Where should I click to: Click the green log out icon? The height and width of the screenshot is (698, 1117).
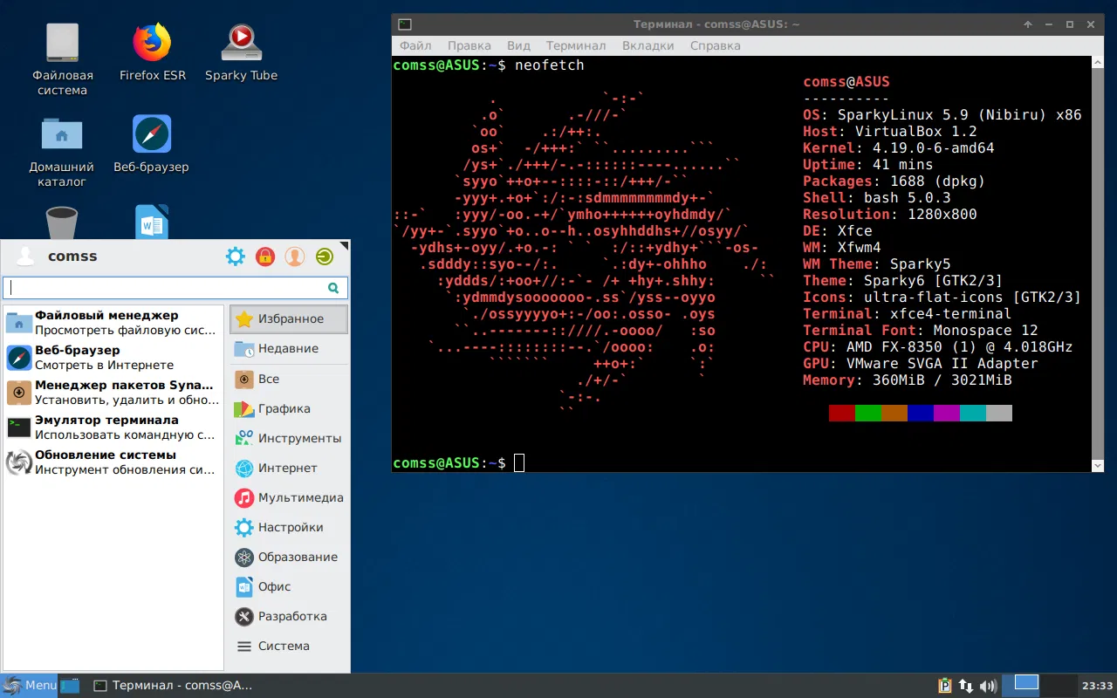point(325,257)
